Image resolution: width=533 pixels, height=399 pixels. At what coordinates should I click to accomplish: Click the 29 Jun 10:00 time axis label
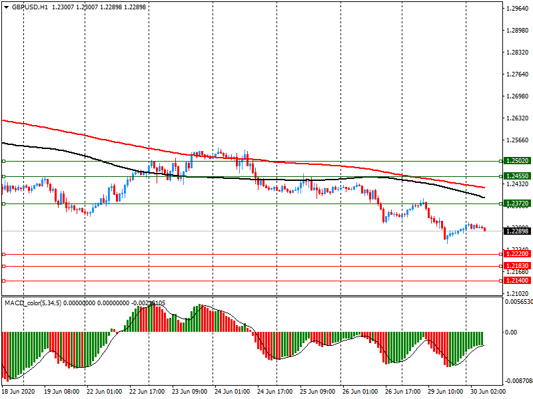point(446,392)
